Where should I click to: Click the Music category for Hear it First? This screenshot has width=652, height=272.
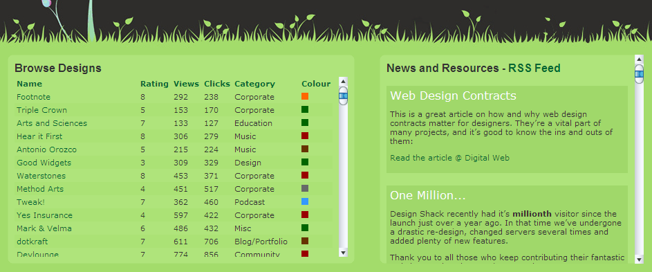tap(245, 136)
